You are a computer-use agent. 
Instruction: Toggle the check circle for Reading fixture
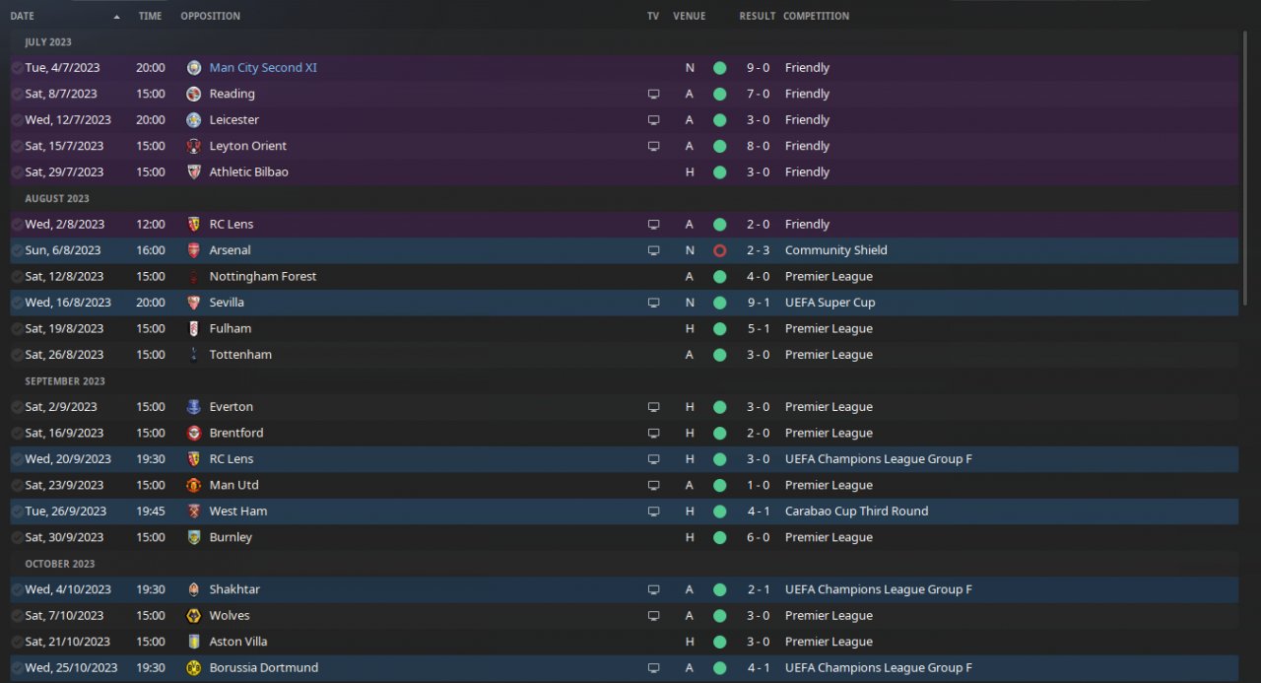click(x=17, y=94)
